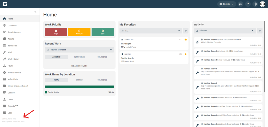Screen dimensions: 268x127
Task: Collapse the sidebar with double chevron
Action: 35,12
